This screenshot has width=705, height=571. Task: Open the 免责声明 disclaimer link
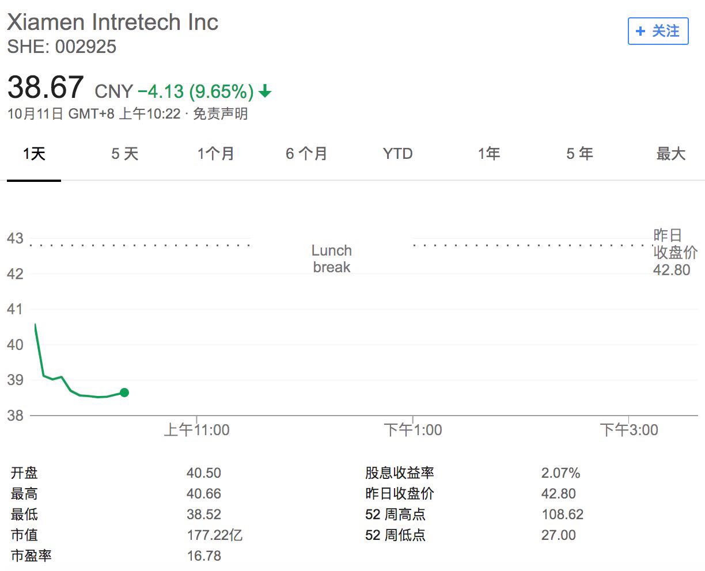point(220,114)
